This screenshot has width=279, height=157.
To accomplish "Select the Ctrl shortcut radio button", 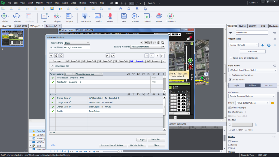I will click(229, 130).
